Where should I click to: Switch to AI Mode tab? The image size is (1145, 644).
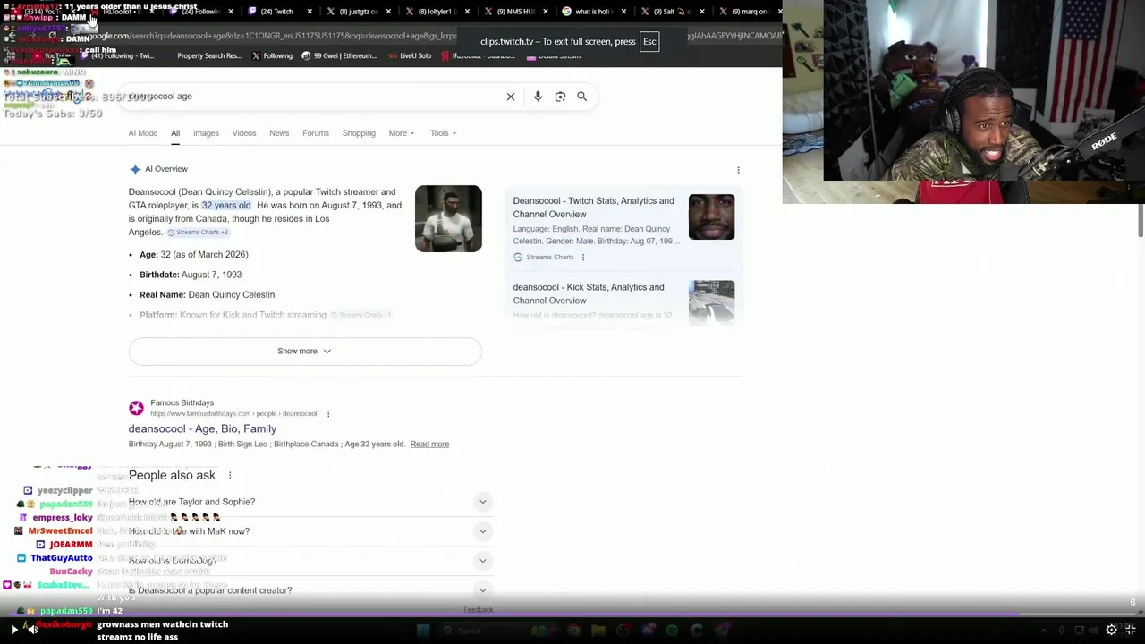(x=142, y=133)
